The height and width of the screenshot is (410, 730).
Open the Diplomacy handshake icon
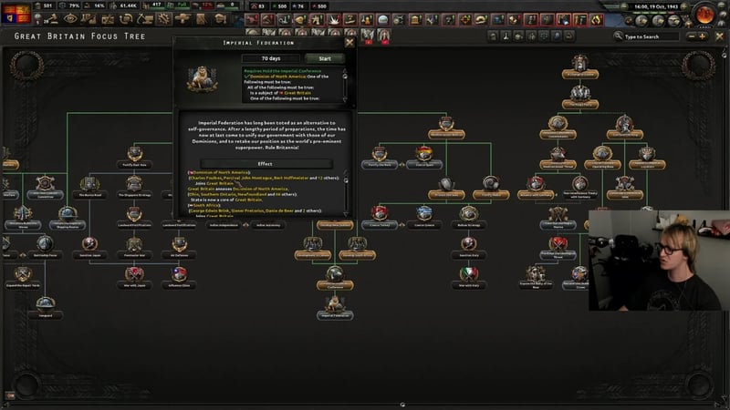coord(108,19)
